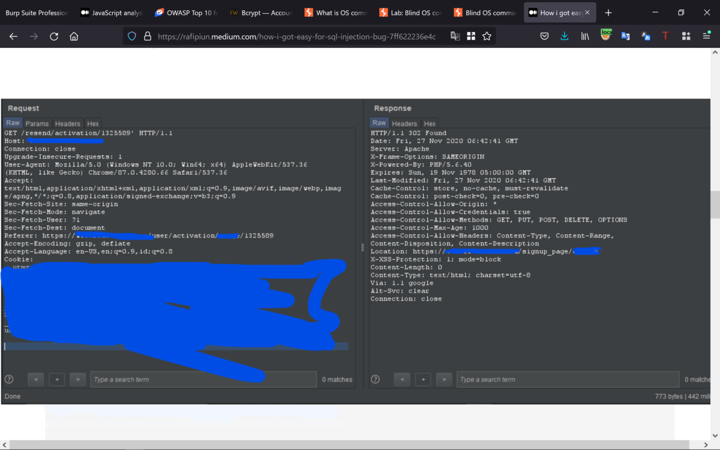The height and width of the screenshot is (450, 720).
Task: Click Request search help question icon
Action: tap(9, 379)
